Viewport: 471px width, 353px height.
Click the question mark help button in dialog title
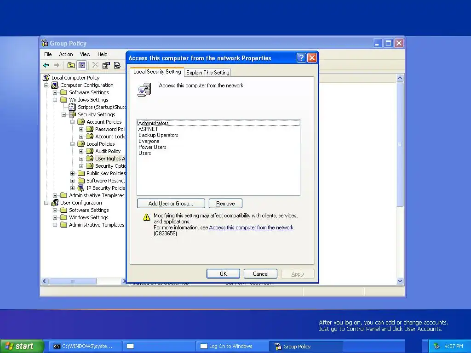point(301,57)
